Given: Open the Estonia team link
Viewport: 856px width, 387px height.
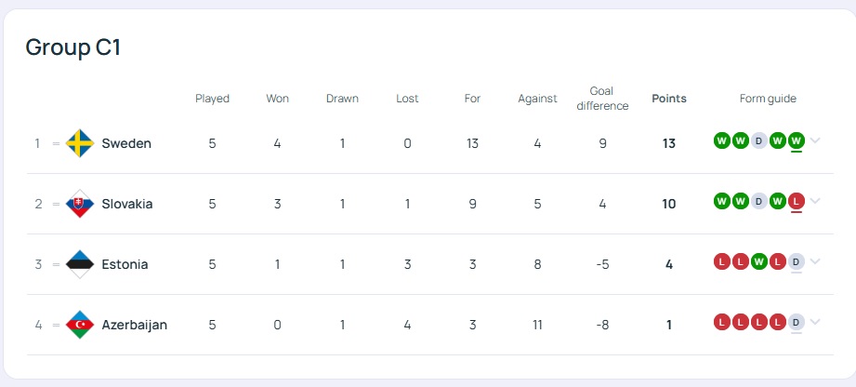Looking at the screenshot, I should click(125, 264).
